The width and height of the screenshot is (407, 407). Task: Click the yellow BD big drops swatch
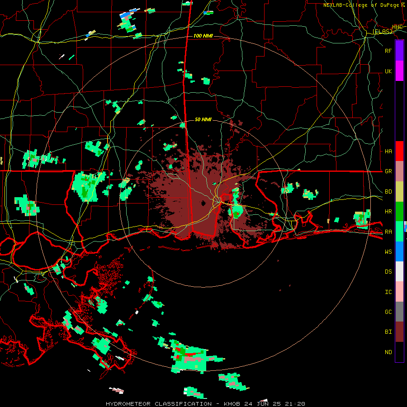[x=399, y=192]
